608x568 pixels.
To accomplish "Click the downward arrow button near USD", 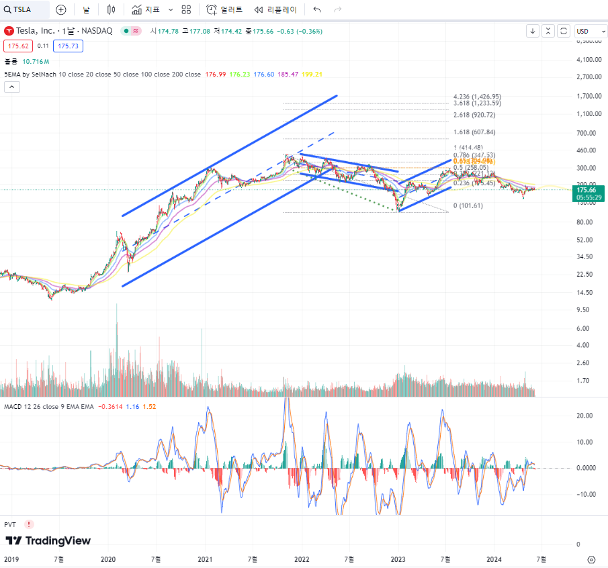I will 533,31.
